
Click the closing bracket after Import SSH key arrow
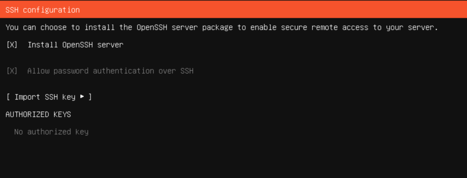tap(90, 97)
